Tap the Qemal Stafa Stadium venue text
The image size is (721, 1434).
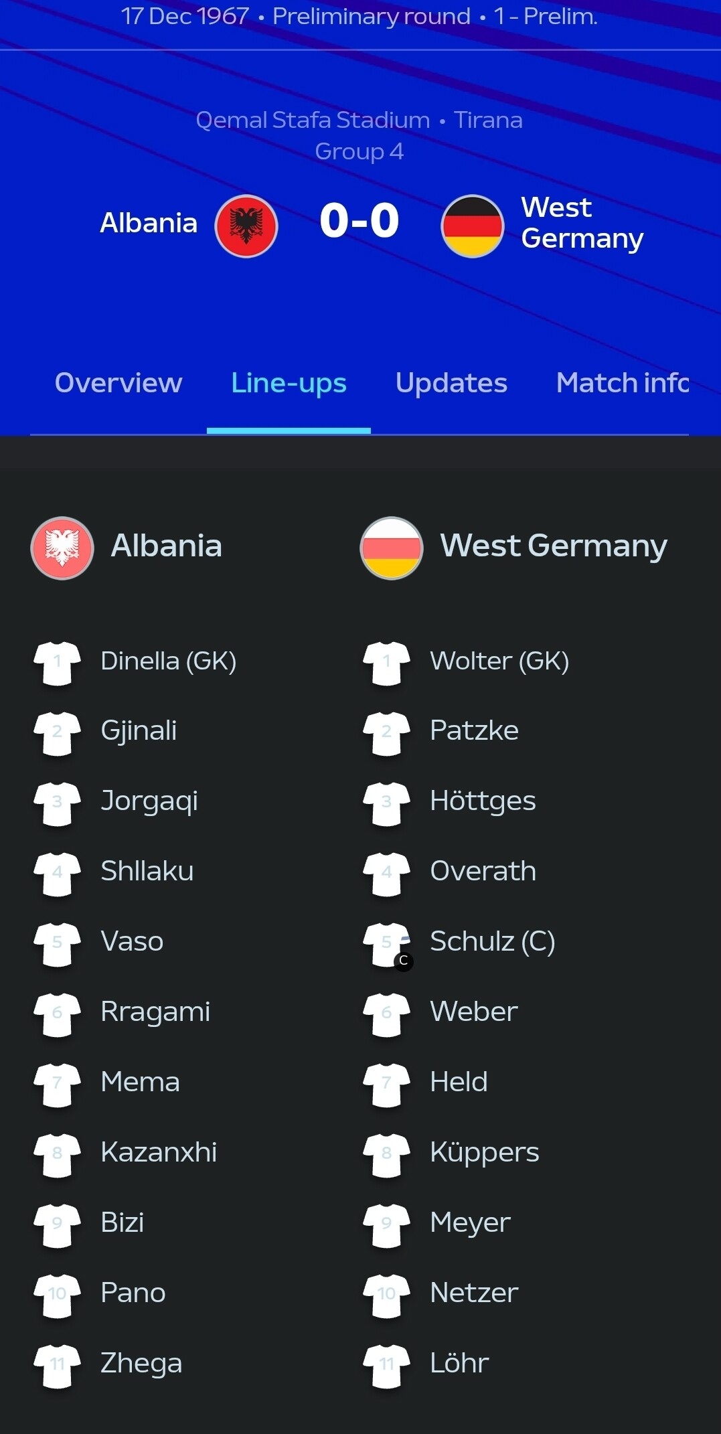[313, 120]
